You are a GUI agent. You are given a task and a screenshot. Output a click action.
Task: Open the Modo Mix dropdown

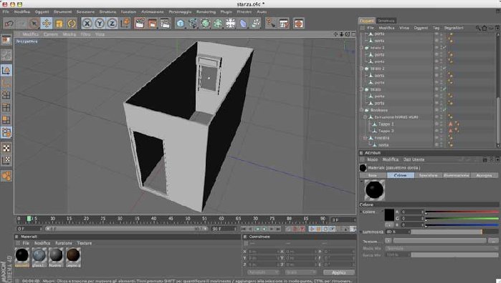click(442, 248)
